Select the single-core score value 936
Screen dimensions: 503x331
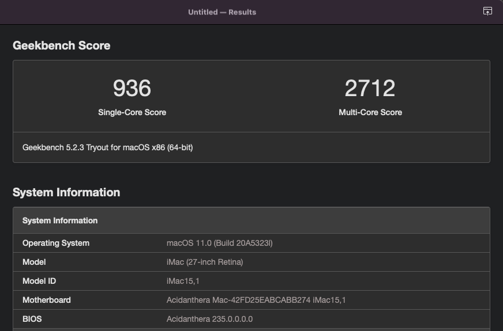[x=132, y=88]
